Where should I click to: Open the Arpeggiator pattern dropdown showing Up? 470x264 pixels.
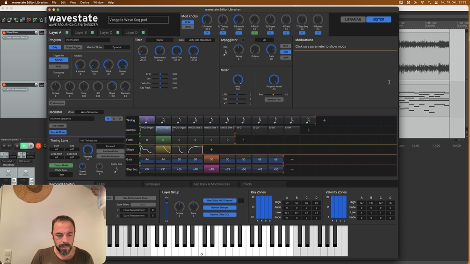point(264,40)
